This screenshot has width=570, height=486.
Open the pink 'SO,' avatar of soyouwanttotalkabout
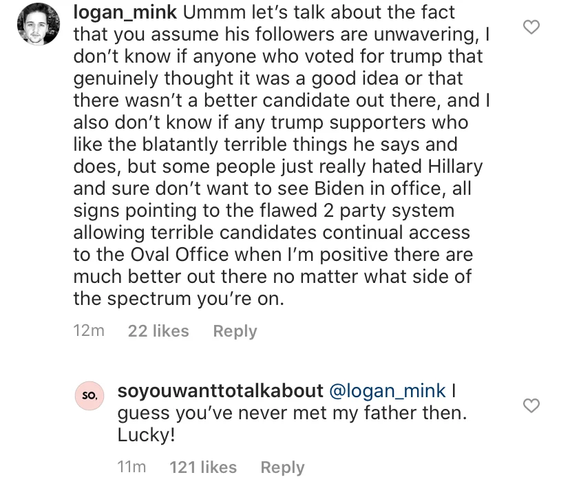(89, 396)
